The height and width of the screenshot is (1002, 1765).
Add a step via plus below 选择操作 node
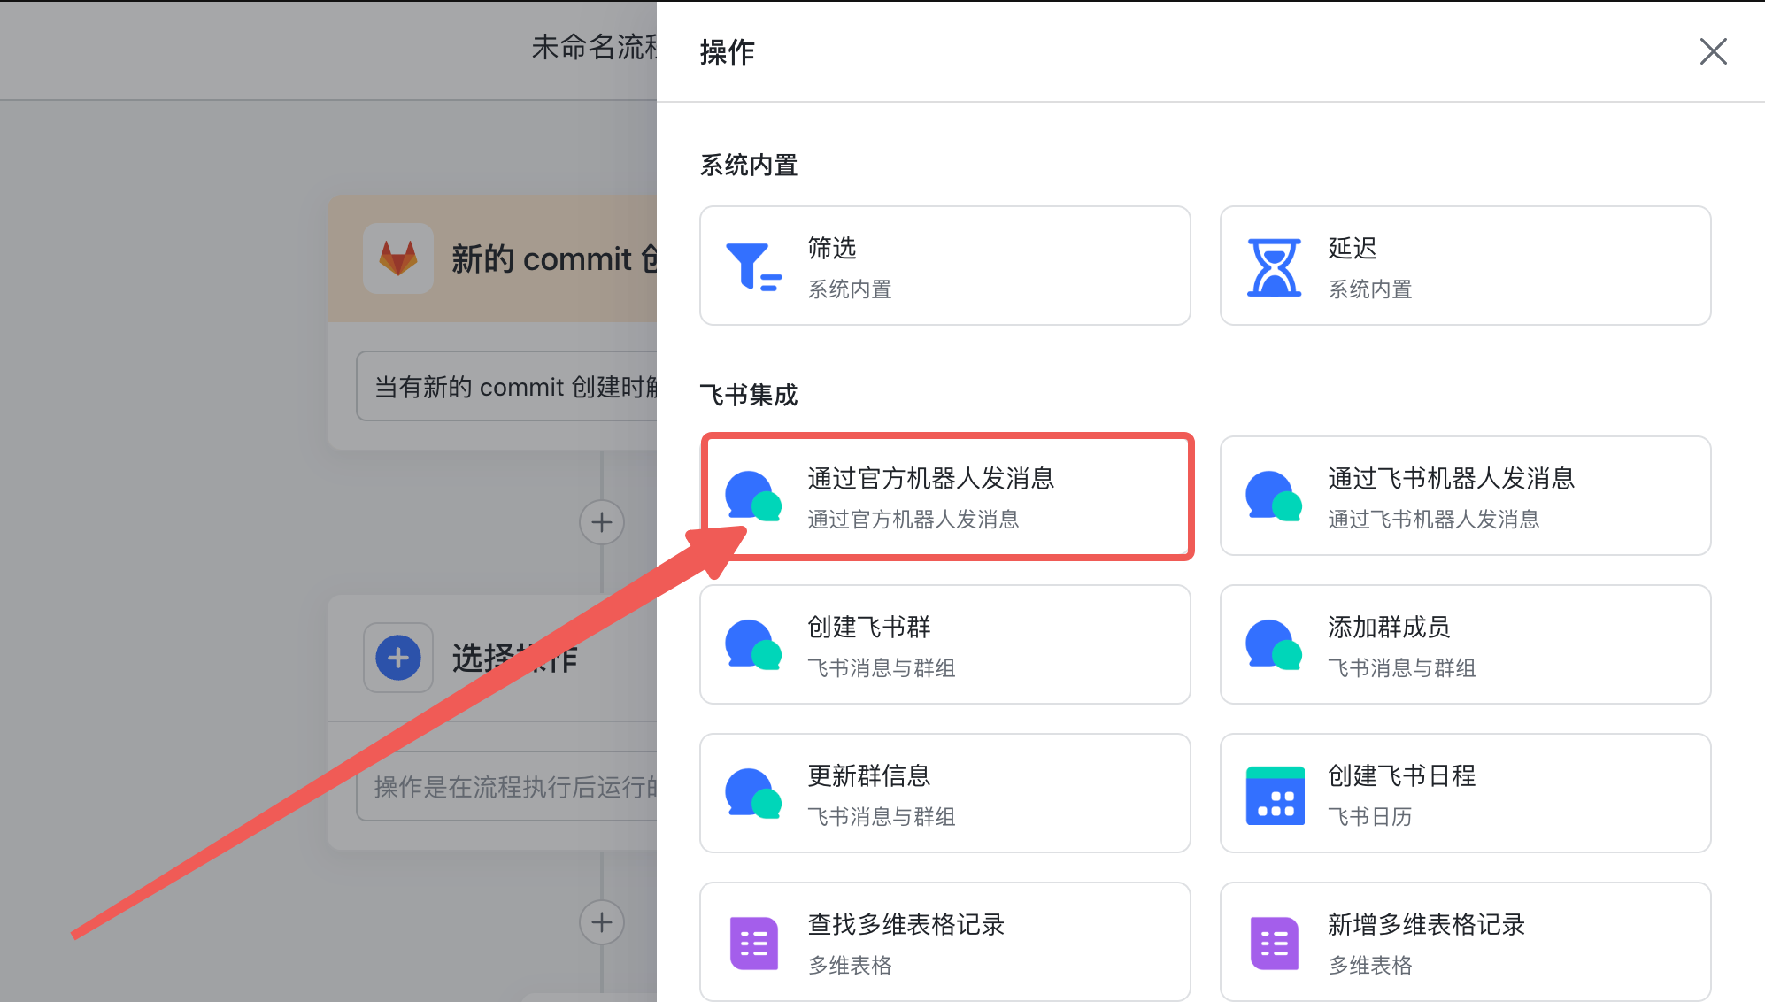click(x=602, y=922)
